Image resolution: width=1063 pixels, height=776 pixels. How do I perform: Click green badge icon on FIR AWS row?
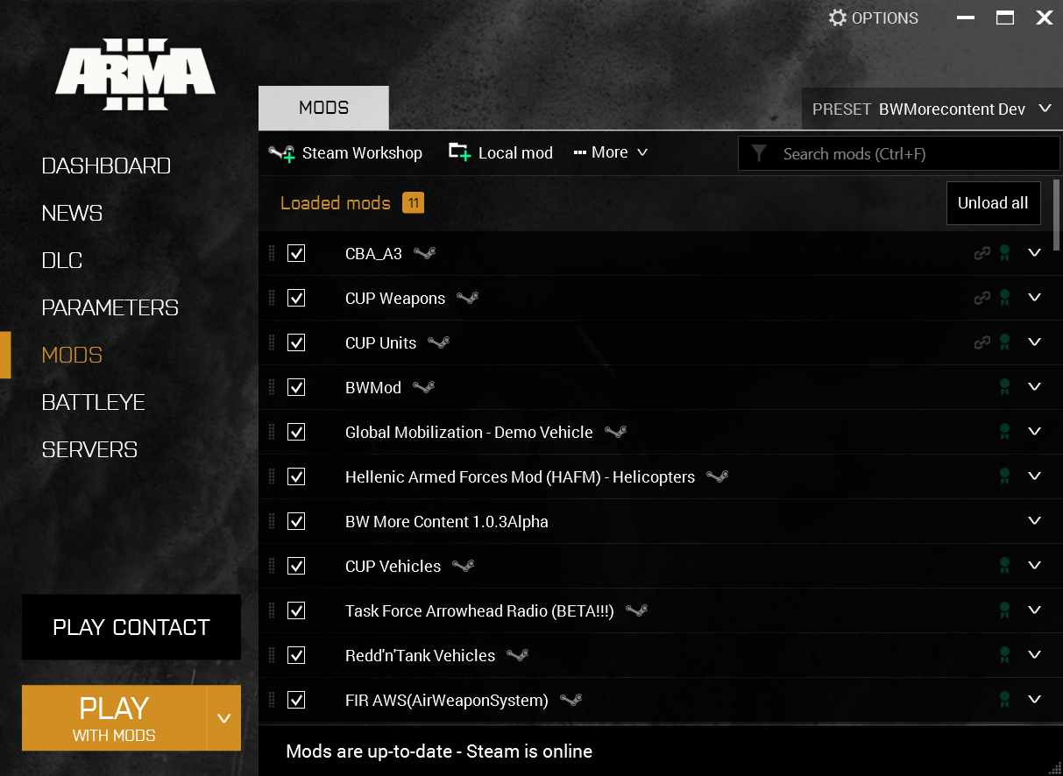click(x=1005, y=700)
